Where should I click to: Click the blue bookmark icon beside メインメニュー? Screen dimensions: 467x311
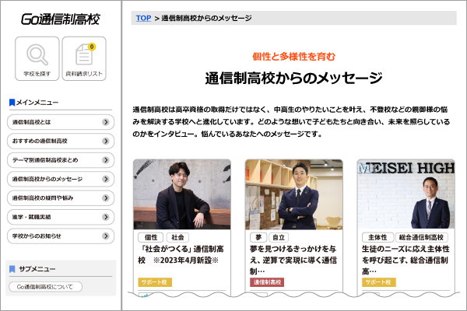(12, 103)
